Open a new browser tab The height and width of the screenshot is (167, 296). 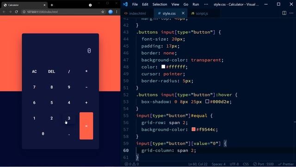[52, 5]
